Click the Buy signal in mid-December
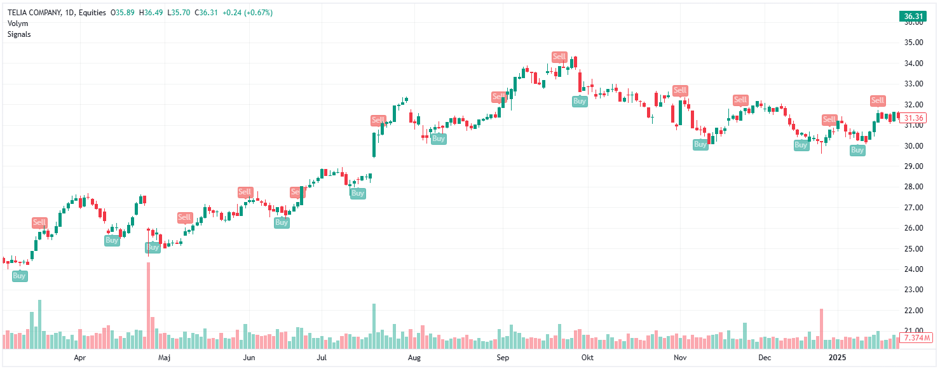The image size is (940, 371). [801, 145]
